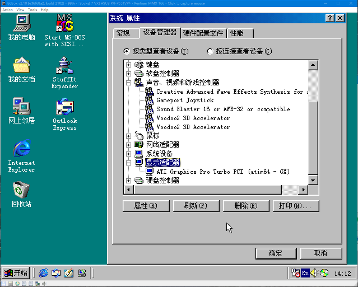358x287 pixels.
Task: Select view devices by connection (按连接查看设备) radio
Action: [210, 51]
